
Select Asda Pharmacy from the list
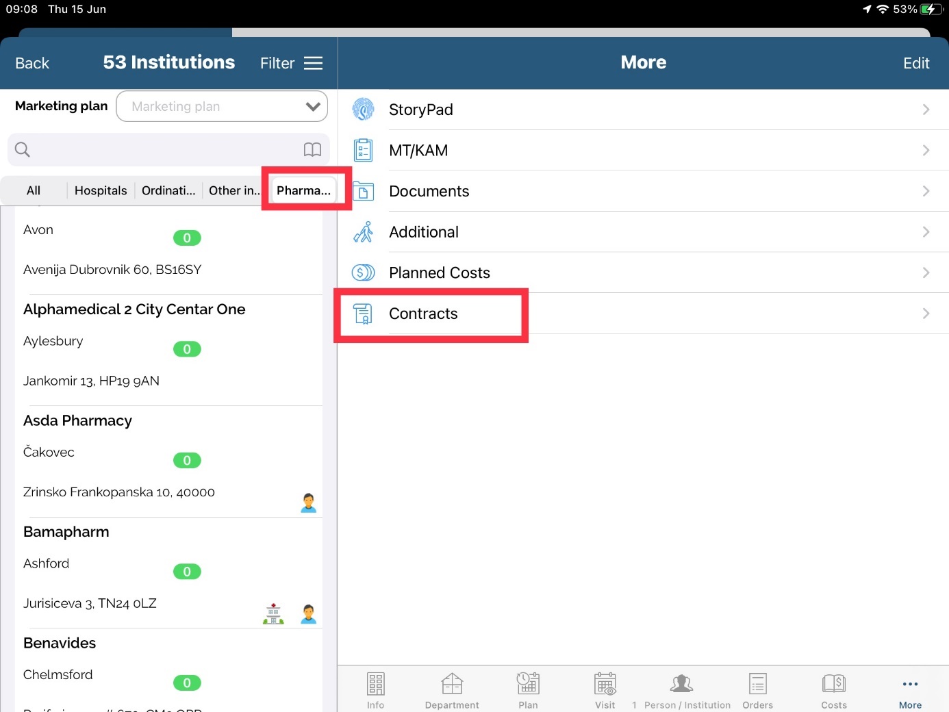78,420
